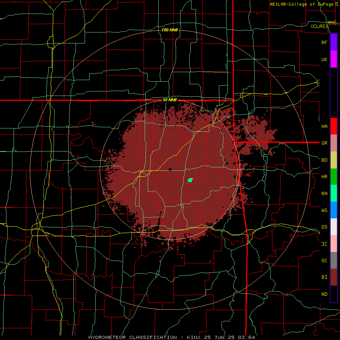
Task: Click the "UK" legend label
Action: pyautogui.click(x=324, y=59)
